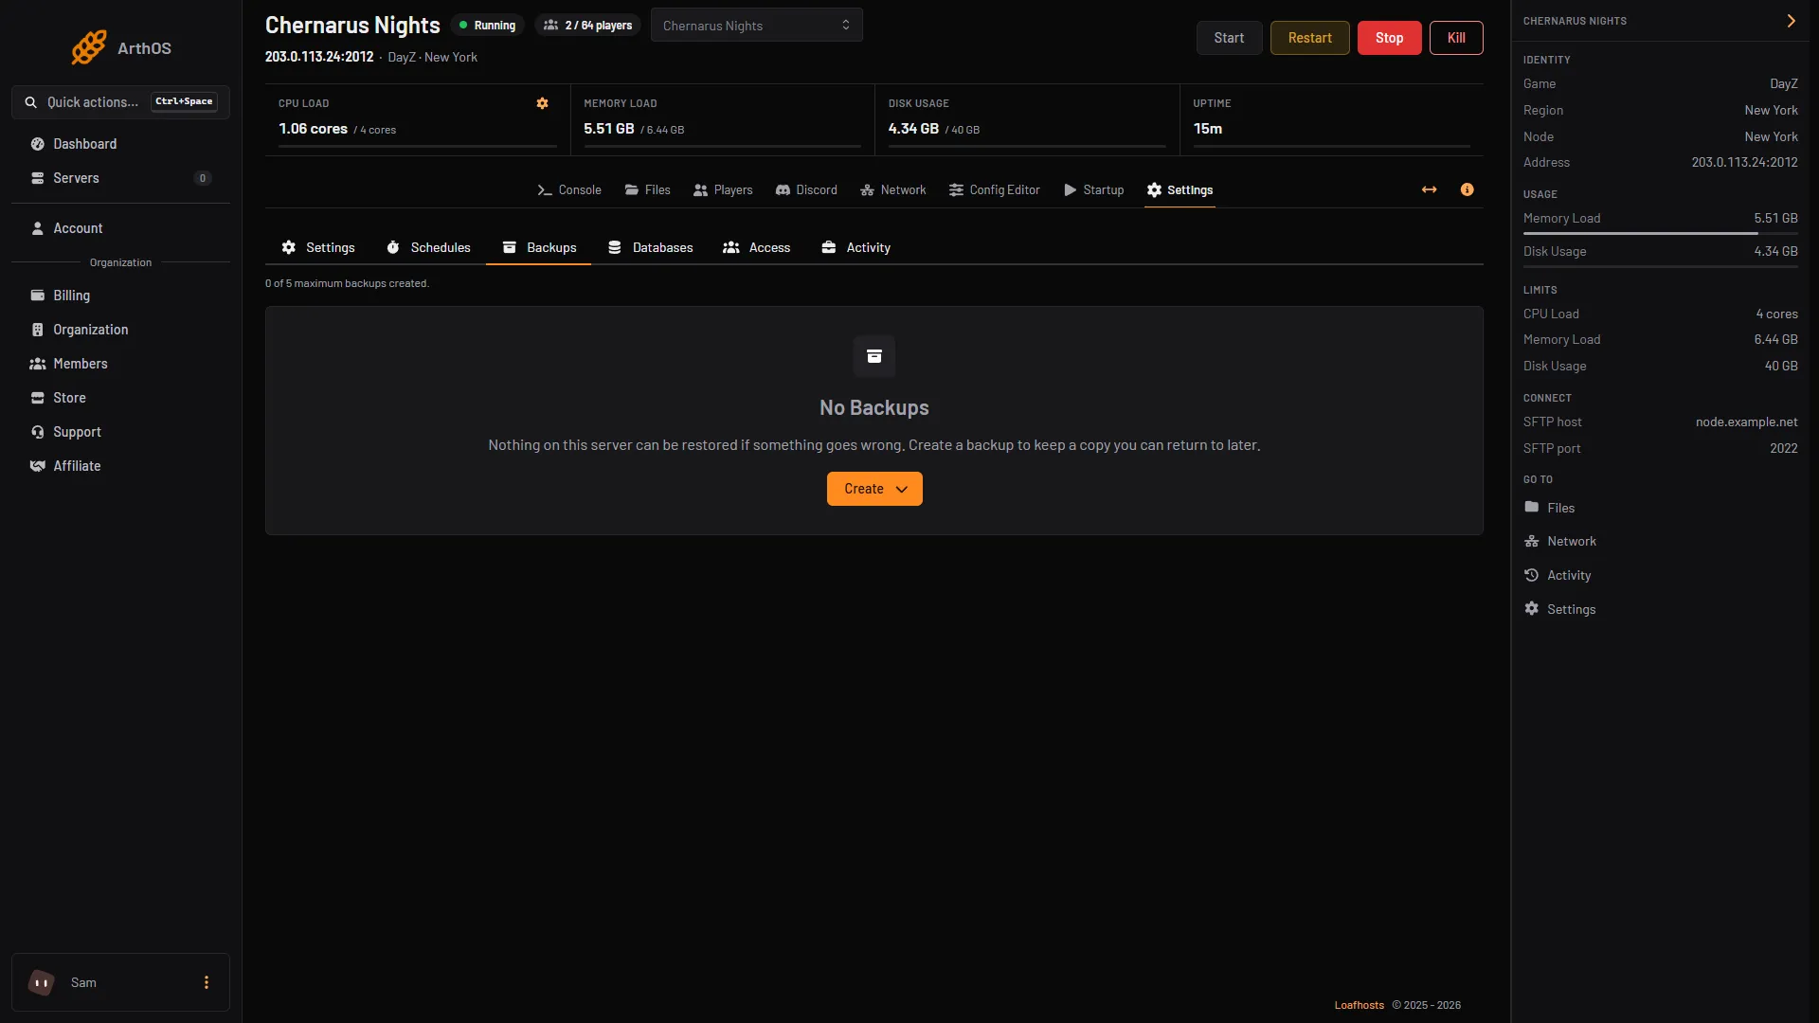Screen dimensions: 1819x1023
Task: Go to Files in right panel
Action: (x=1549, y=508)
